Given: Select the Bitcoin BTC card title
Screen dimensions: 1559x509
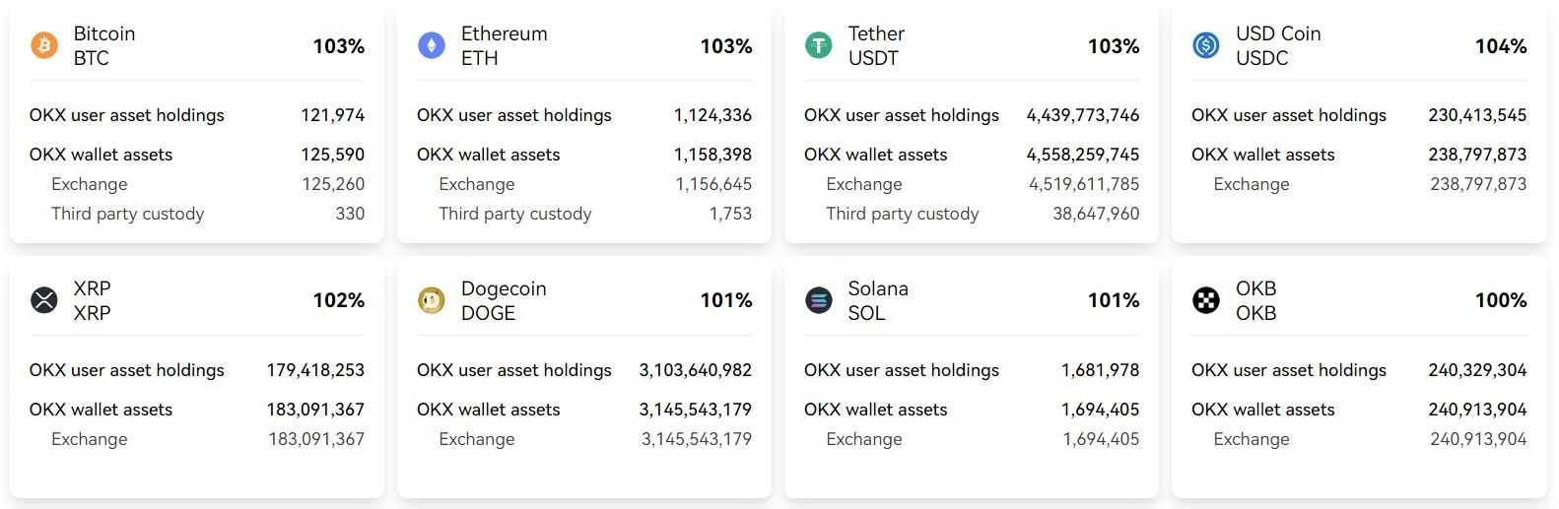Looking at the screenshot, I should pos(103,45).
